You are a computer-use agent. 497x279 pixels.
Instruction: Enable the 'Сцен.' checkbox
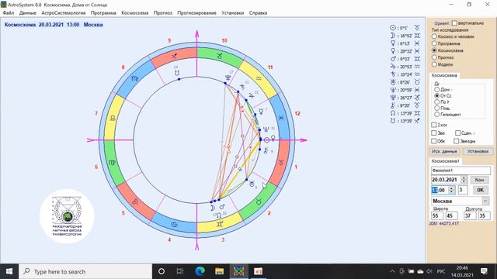[457, 133]
